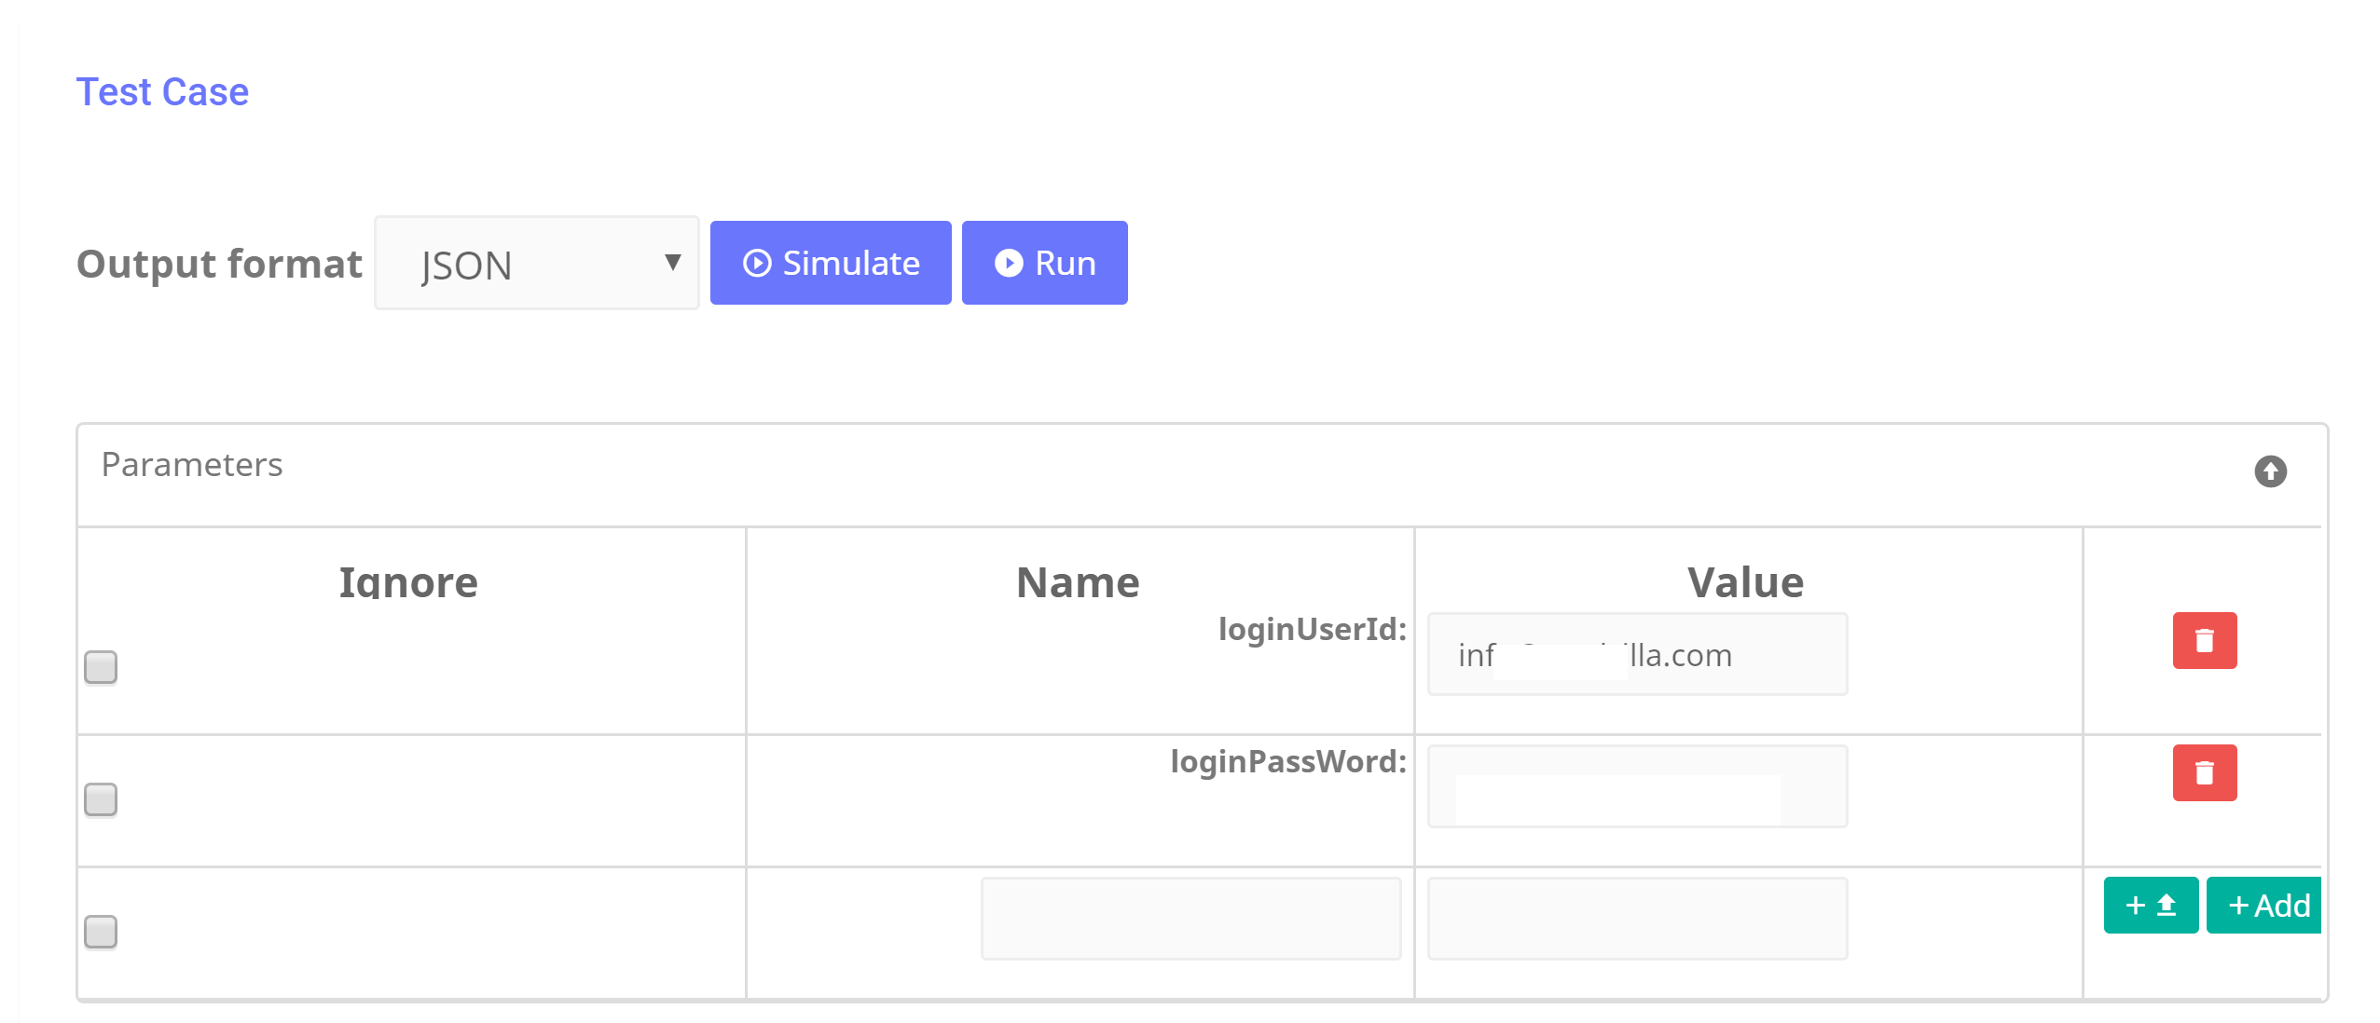The image size is (2380, 1023).
Task: Toggle Ignore checkbox in the empty row
Action: pyautogui.click(x=101, y=932)
